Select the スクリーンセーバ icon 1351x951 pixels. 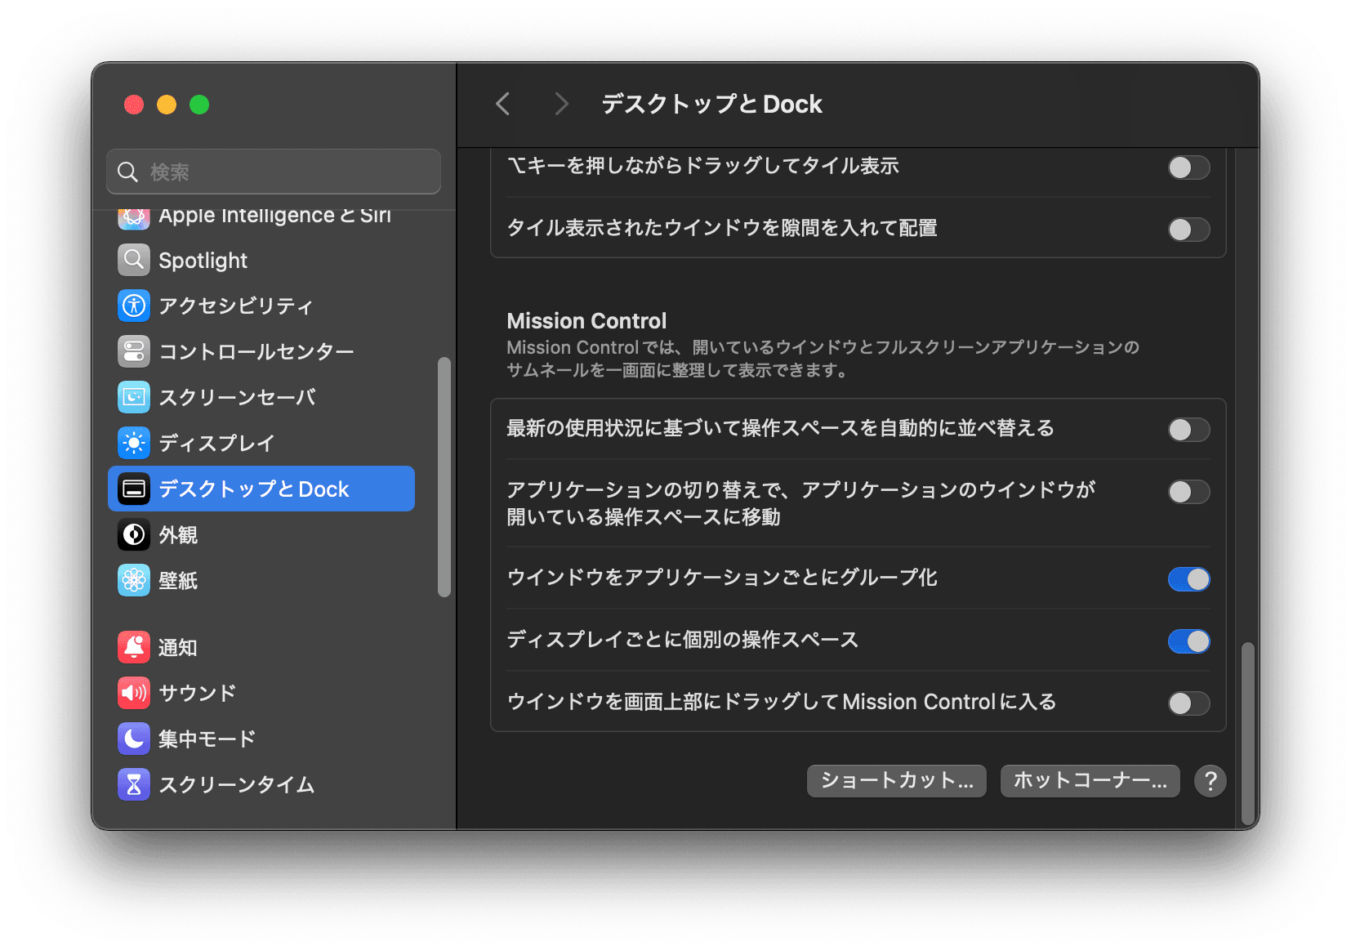tap(133, 397)
